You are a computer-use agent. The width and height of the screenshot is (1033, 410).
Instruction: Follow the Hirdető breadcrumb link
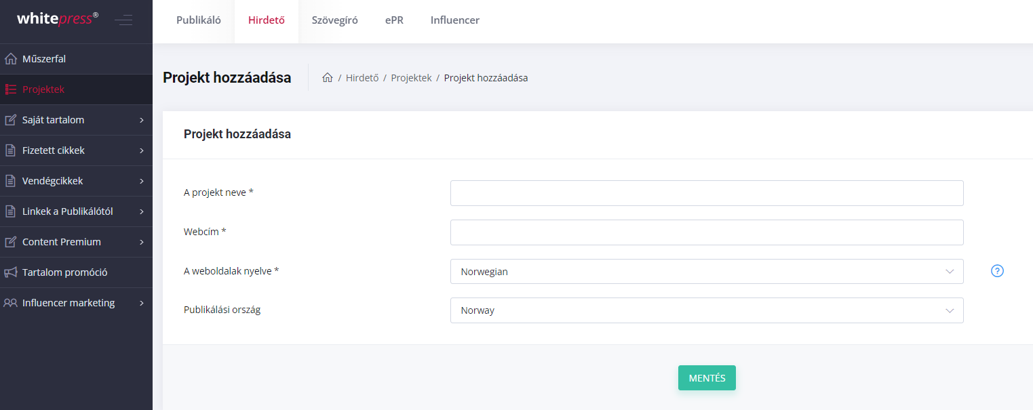click(x=362, y=78)
